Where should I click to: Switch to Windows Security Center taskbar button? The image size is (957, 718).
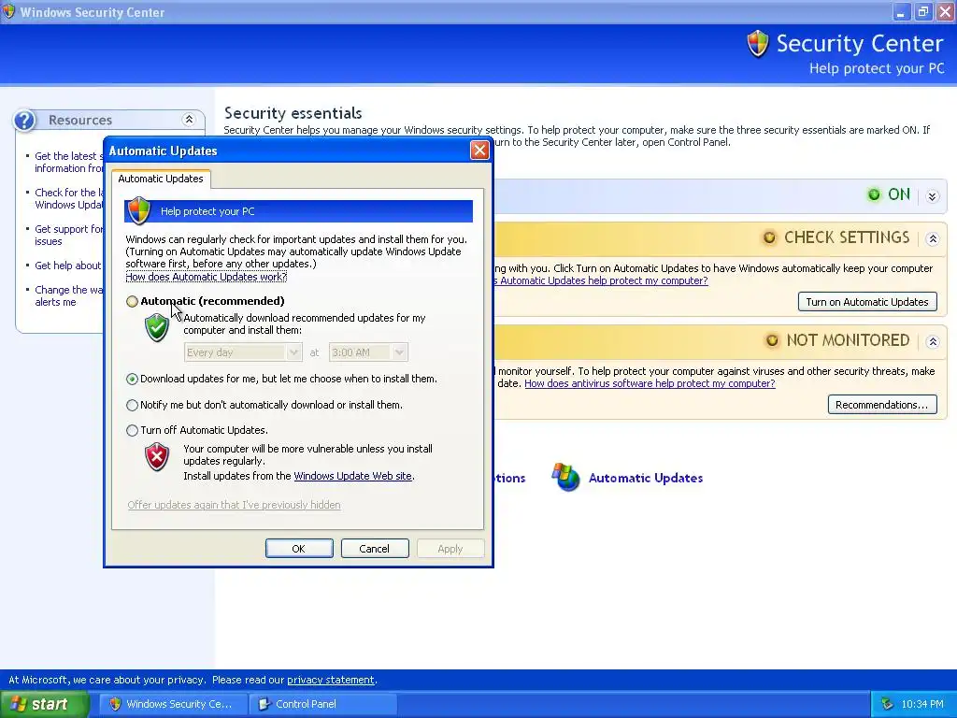(x=172, y=704)
